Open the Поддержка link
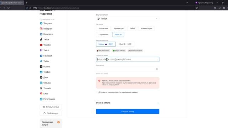This screenshot has height=128, width=228. [x=46, y=14]
